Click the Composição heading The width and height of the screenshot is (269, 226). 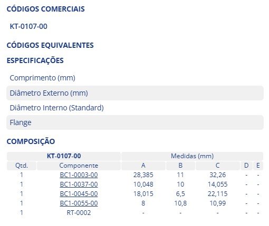31,141
